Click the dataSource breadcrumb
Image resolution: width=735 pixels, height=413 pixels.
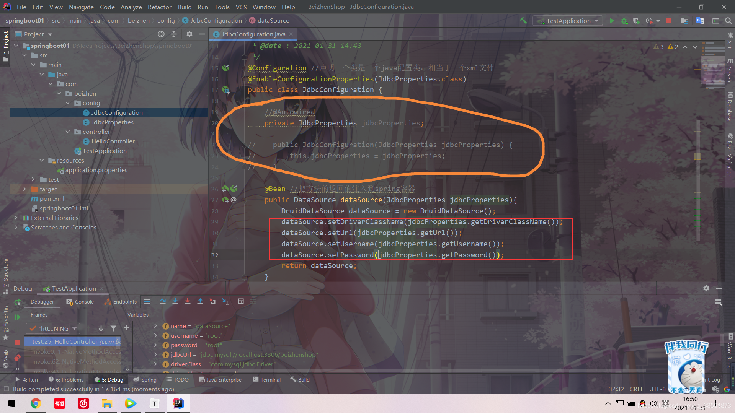tap(273, 20)
